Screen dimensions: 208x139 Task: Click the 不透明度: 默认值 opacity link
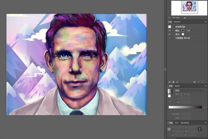pos(182,38)
